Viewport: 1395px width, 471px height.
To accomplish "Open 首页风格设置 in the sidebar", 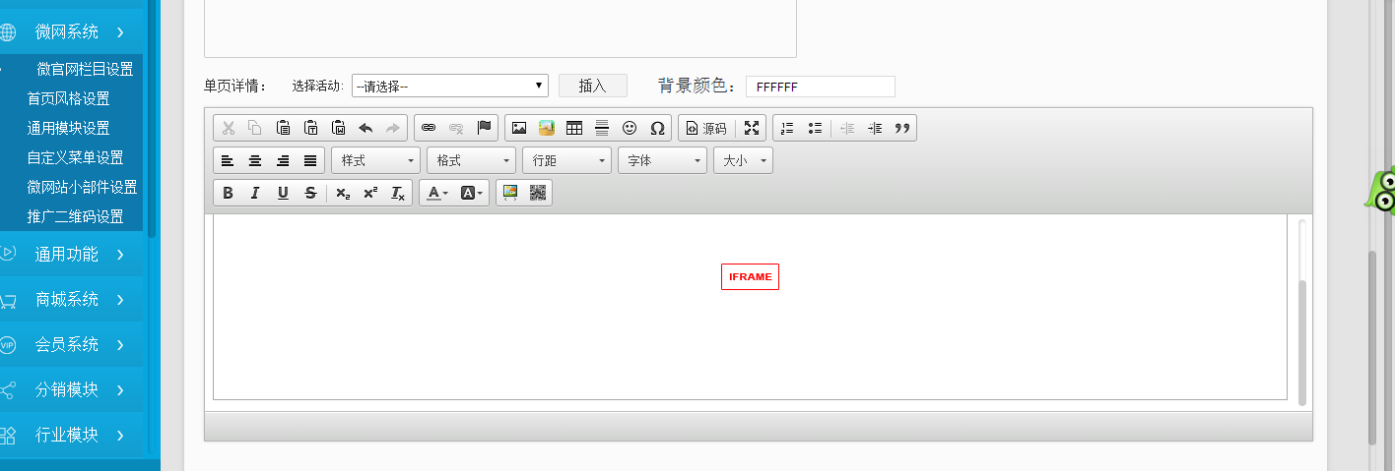I will (x=68, y=98).
